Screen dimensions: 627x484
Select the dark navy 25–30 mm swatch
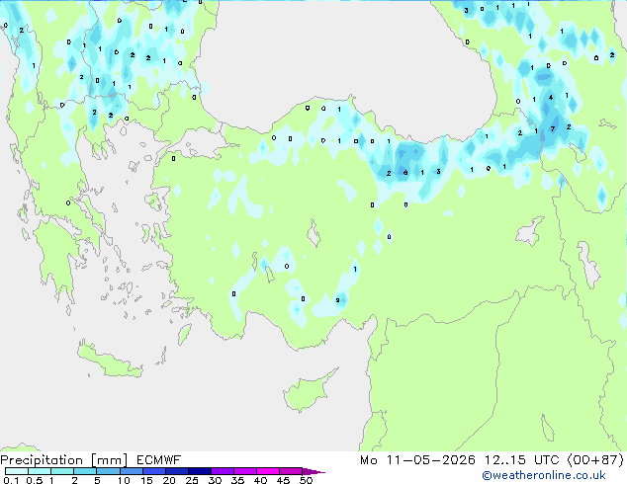(199, 471)
